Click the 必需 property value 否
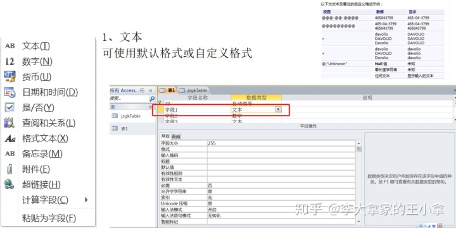 coord(281,185)
